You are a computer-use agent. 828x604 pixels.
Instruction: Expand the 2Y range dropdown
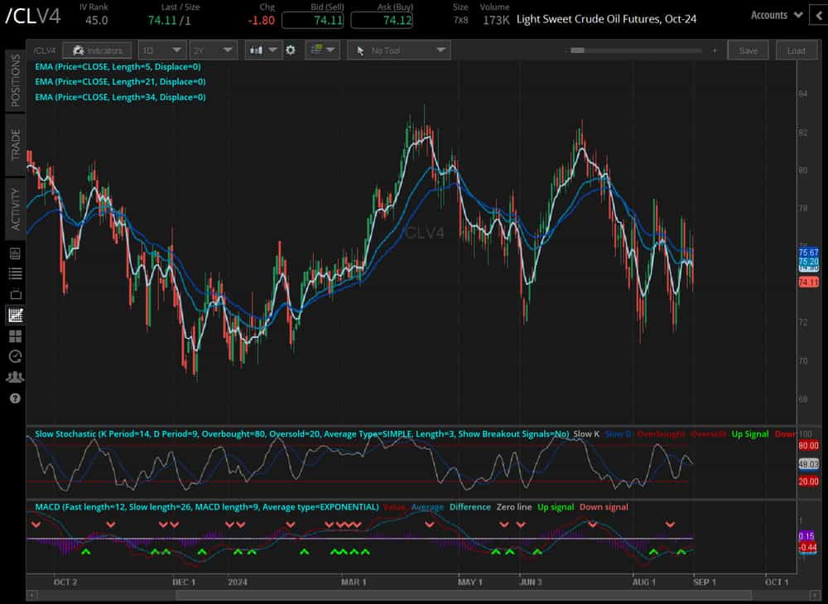(x=214, y=50)
